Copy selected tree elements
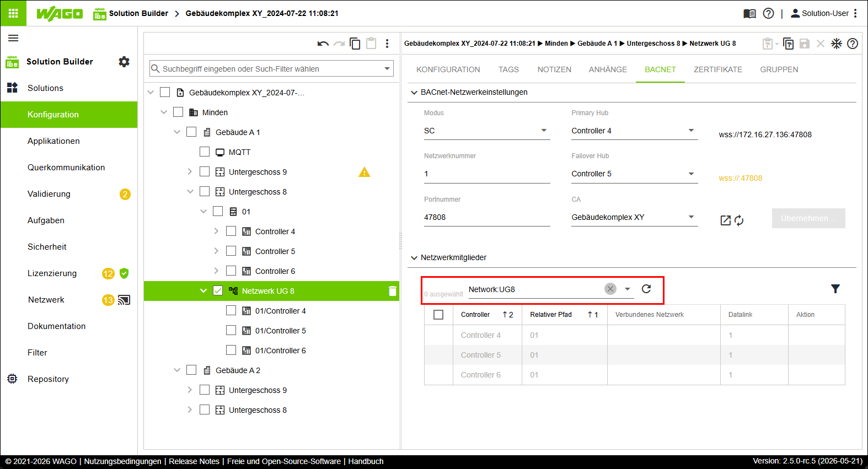This screenshot has width=868, height=469. coord(355,44)
